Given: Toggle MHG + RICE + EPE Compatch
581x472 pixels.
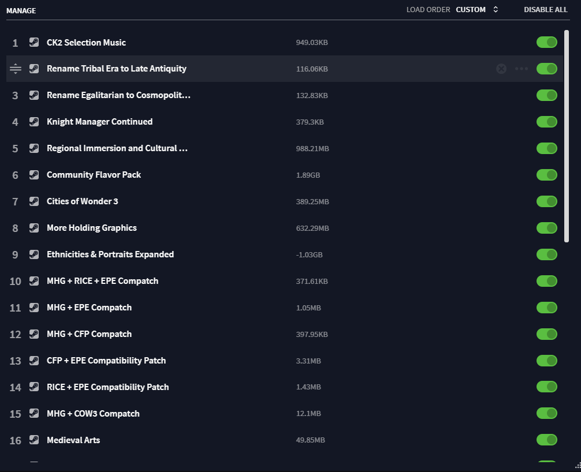Looking at the screenshot, I should pos(546,281).
